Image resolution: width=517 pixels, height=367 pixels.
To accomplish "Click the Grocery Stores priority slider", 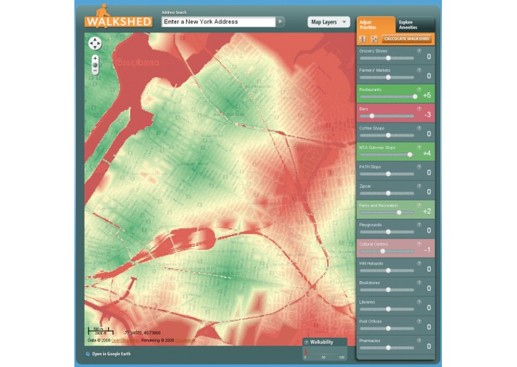I will [387, 58].
